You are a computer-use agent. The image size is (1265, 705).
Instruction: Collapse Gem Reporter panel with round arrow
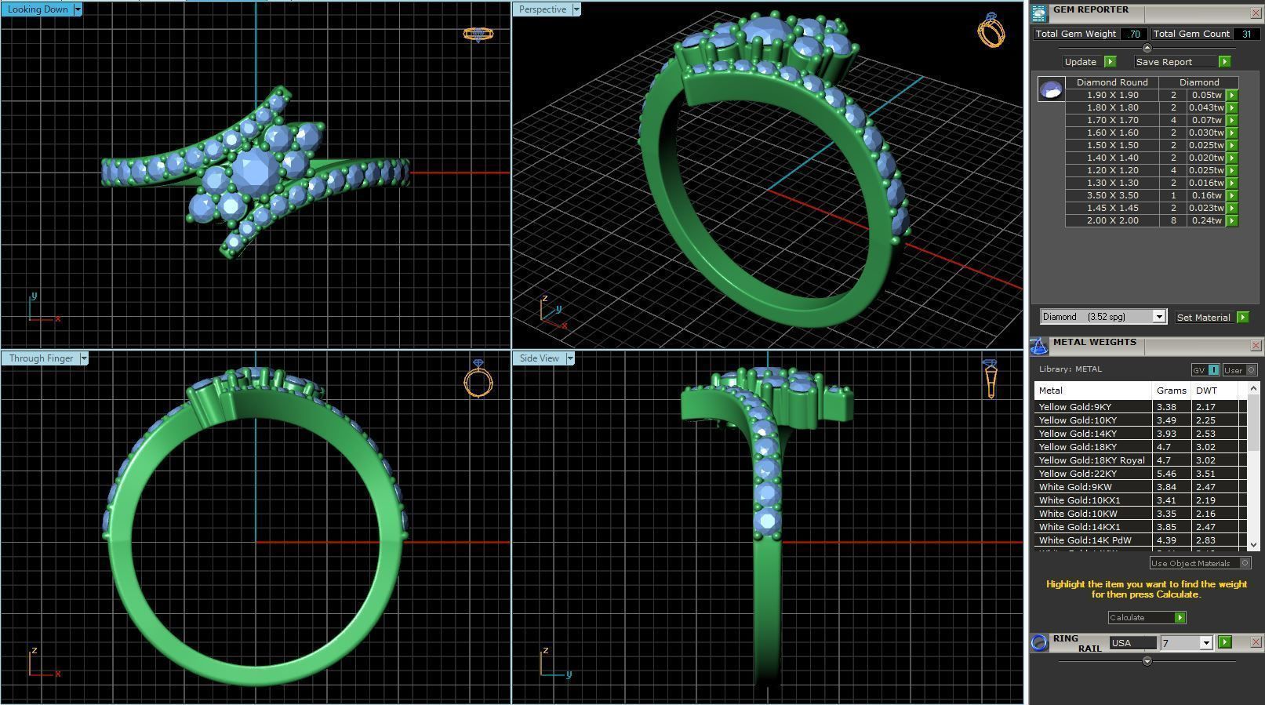(x=1147, y=49)
